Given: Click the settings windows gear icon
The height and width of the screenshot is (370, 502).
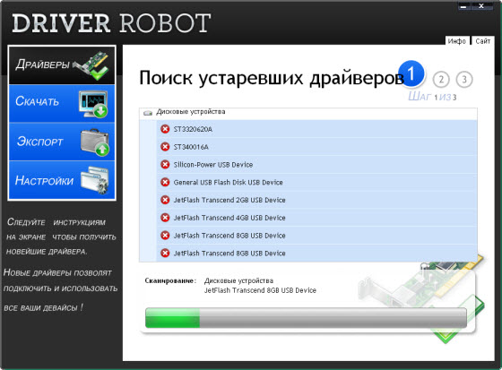Looking at the screenshot, I should click(95, 180).
